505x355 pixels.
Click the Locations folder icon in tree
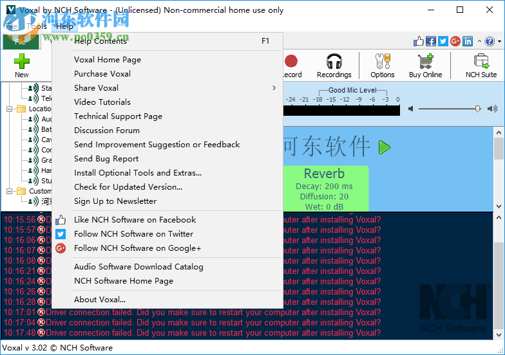(x=21, y=109)
